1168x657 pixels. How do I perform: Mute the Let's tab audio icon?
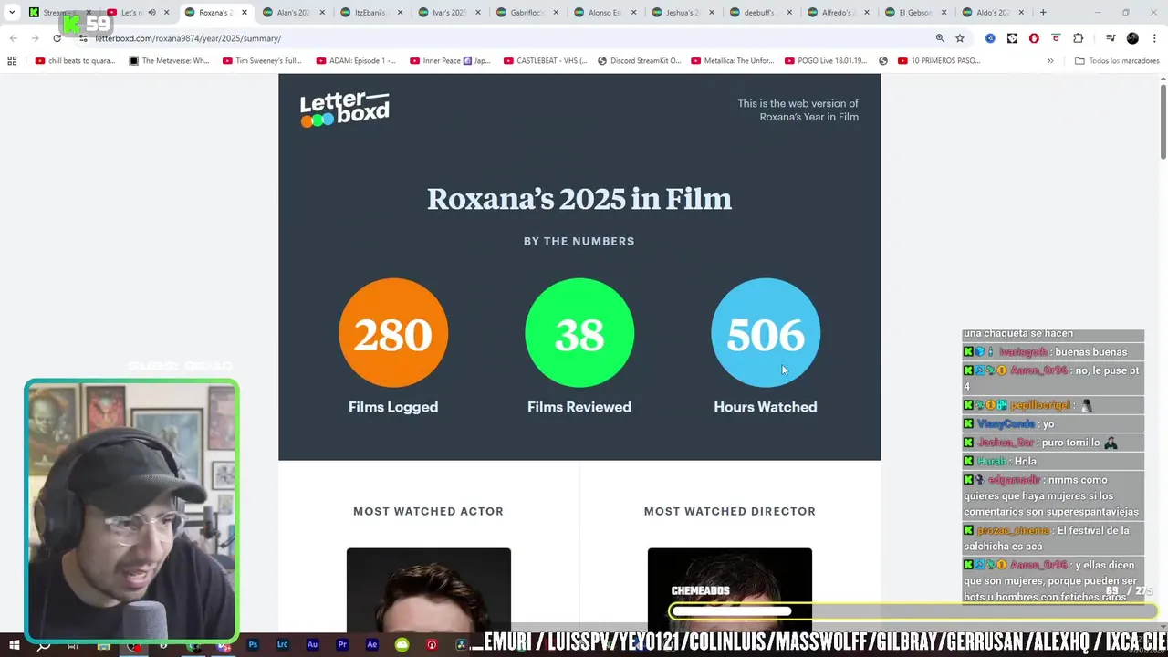(151, 13)
